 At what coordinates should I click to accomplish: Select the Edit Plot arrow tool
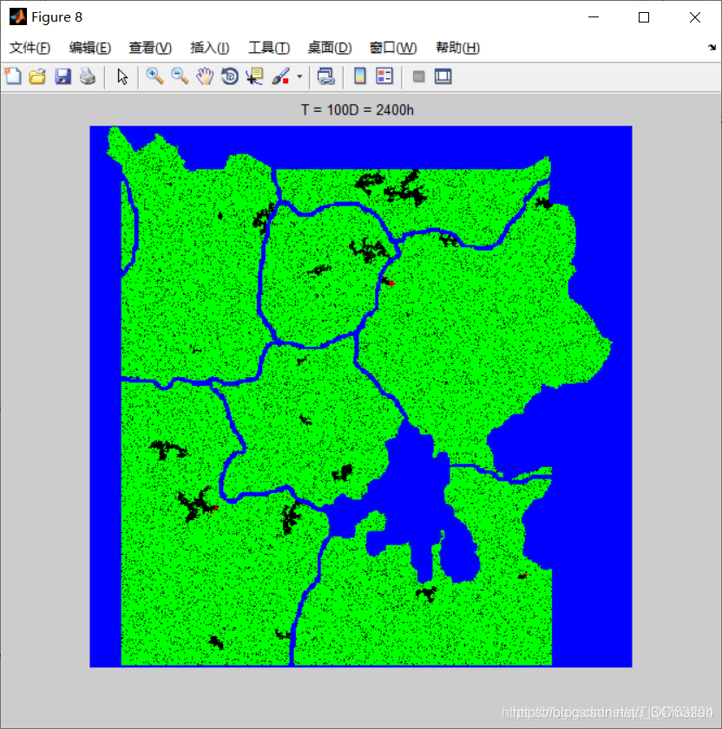[x=122, y=76]
